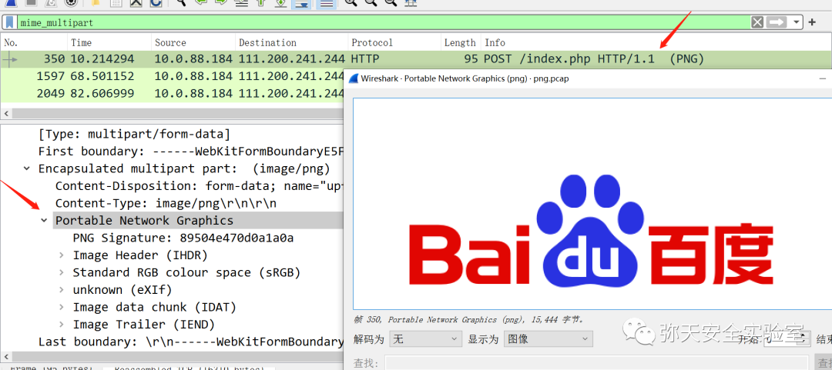This screenshot has width=832, height=370.
Task: Sort by the Info column header
Action: point(656,42)
